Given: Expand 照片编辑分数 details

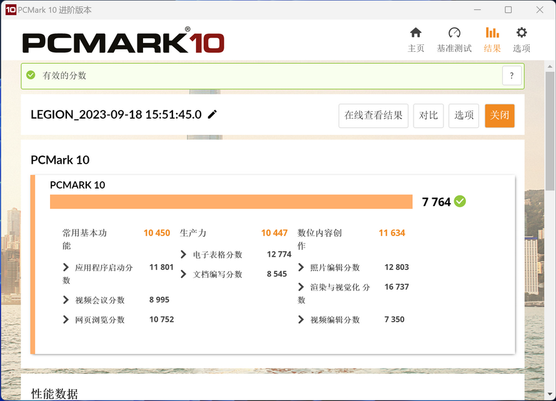Looking at the screenshot, I should click(301, 267).
